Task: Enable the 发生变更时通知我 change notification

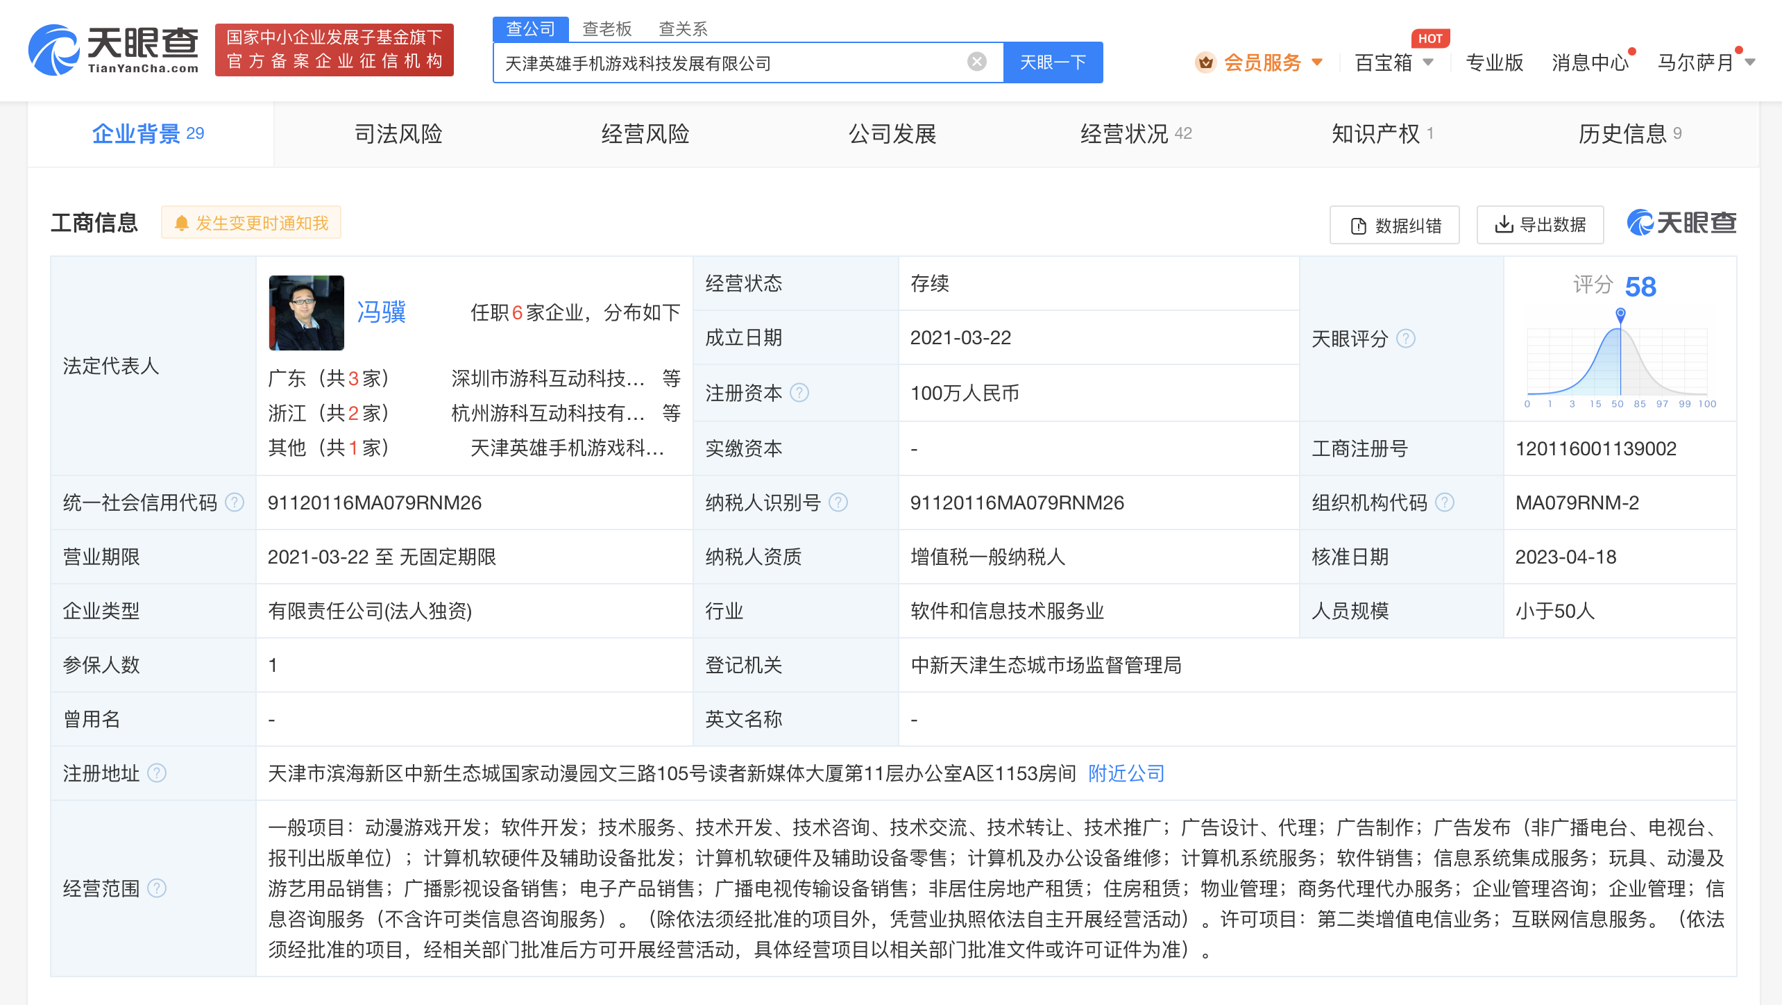Action: [251, 223]
